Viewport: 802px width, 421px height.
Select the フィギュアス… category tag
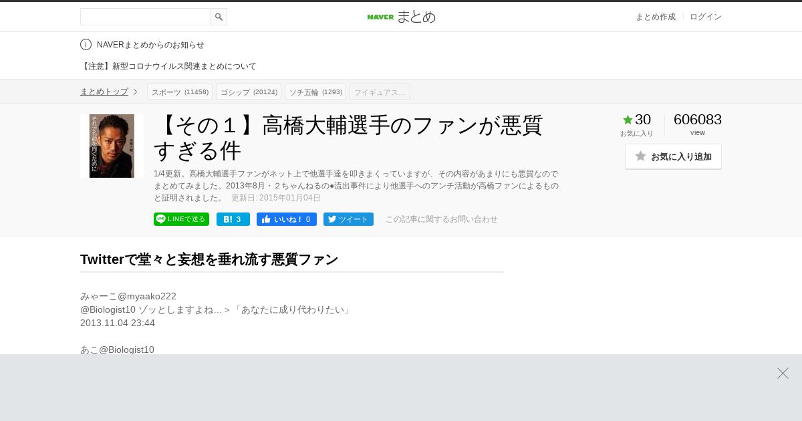380,92
